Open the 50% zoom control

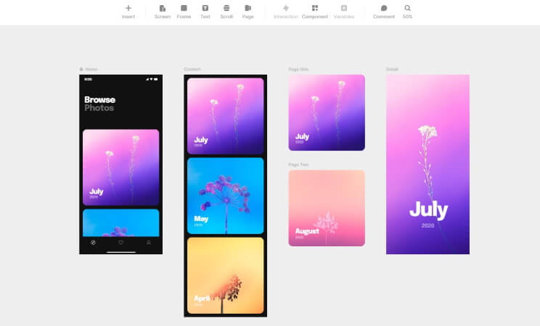407,12
